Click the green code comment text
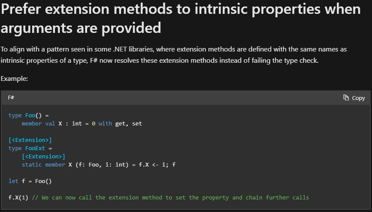This screenshot has width=372, height=212. tap(170, 198)
